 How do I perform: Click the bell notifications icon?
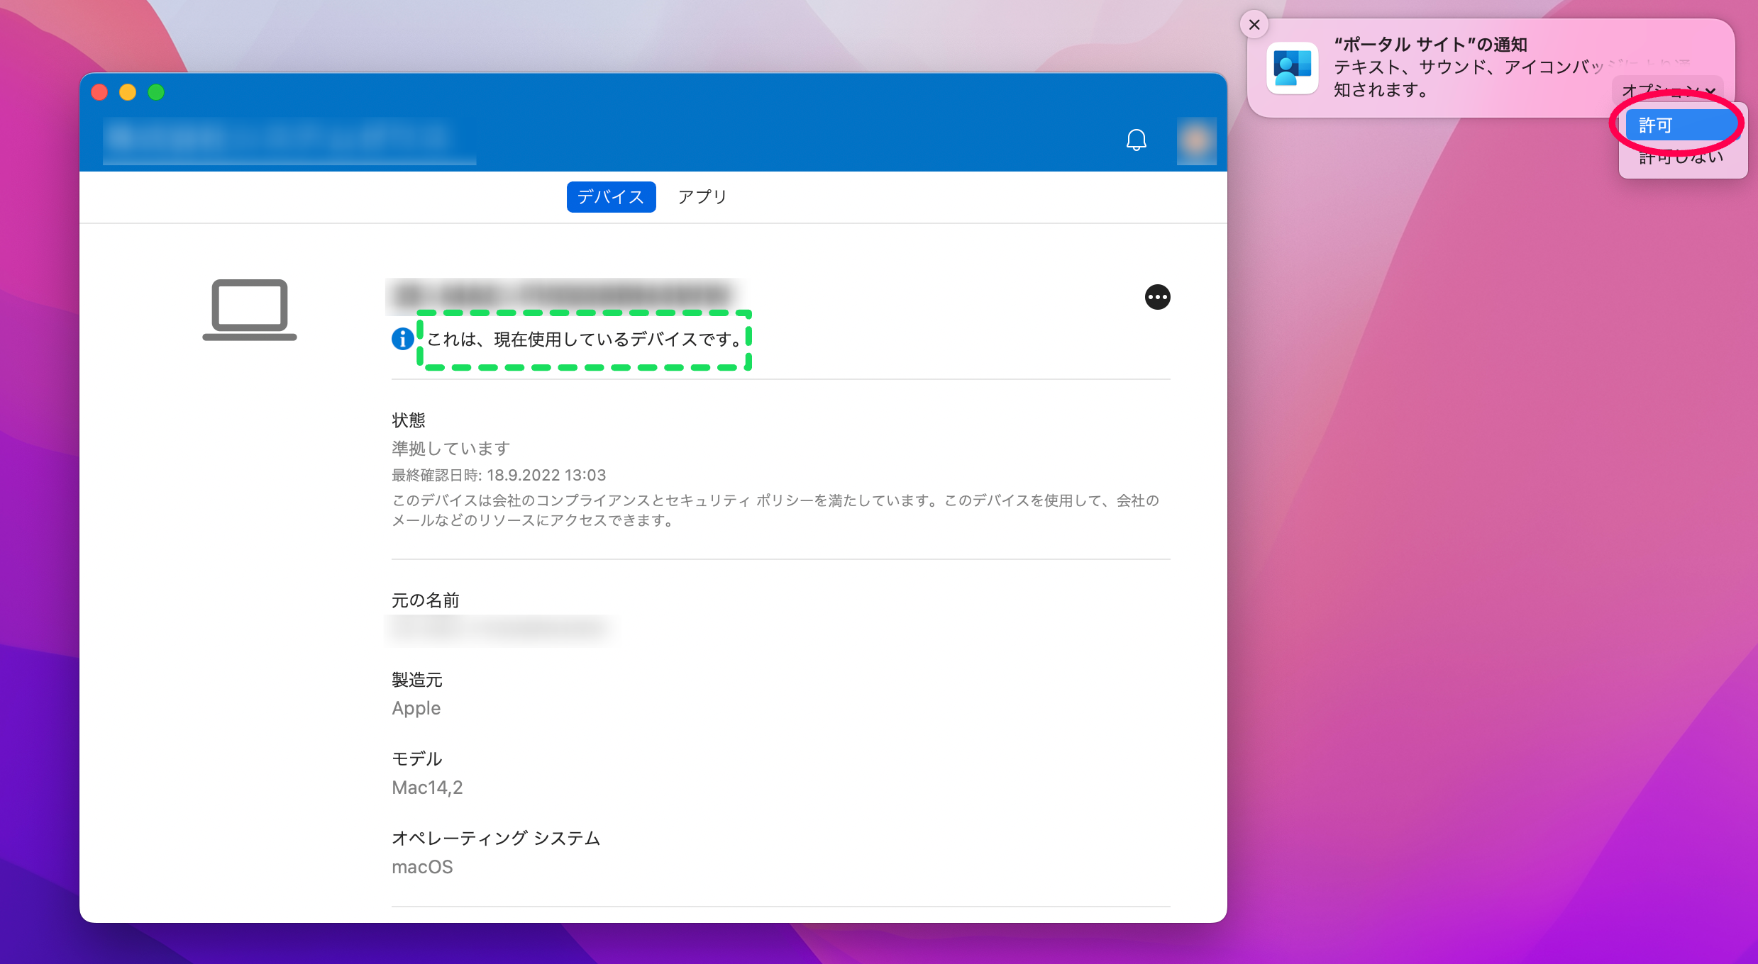[x=1136, y=140]
